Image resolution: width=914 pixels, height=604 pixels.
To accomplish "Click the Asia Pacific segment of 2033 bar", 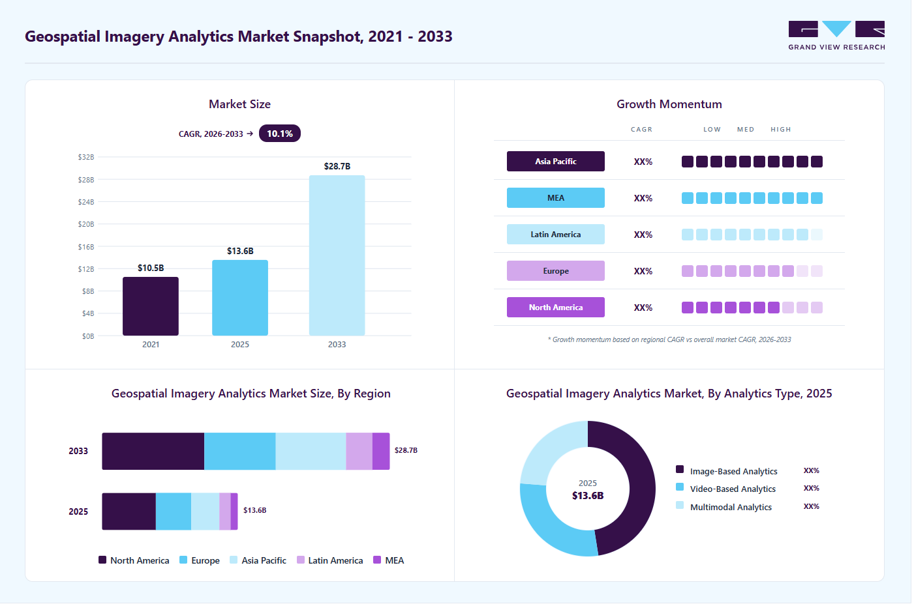I will (x=311, y=451).
